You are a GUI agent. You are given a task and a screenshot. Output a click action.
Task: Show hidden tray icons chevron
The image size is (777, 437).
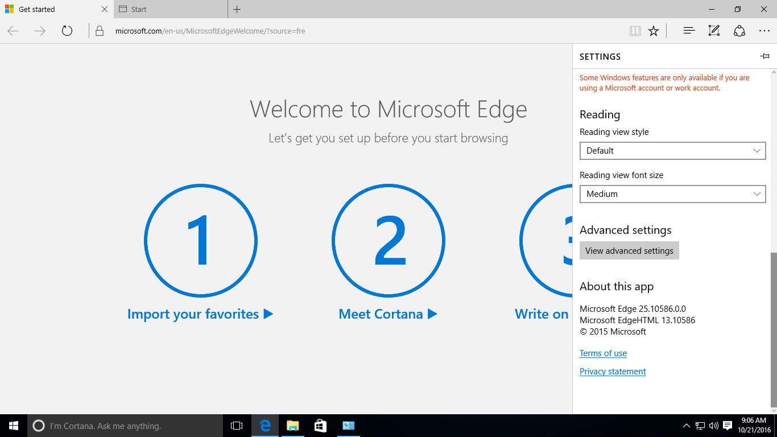pos(687,426)
